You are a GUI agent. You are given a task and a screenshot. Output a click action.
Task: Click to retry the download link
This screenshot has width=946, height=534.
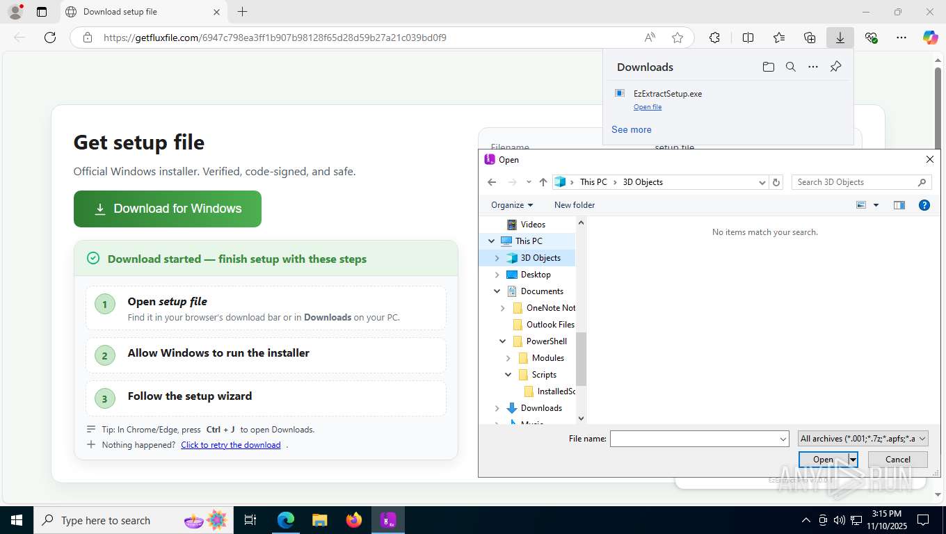pos(231,445)
